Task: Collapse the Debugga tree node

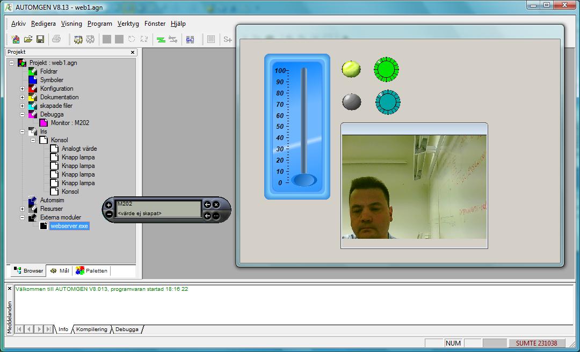Action: pyautogui.click(x=22, y=114)
